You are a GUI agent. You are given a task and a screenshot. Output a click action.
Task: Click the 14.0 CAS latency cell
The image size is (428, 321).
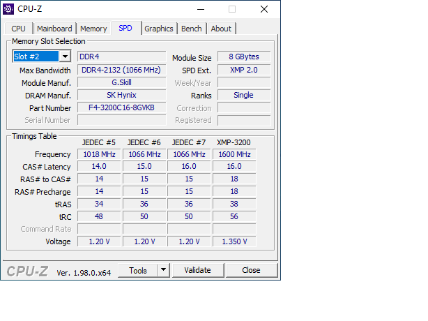tap(99, 166)
